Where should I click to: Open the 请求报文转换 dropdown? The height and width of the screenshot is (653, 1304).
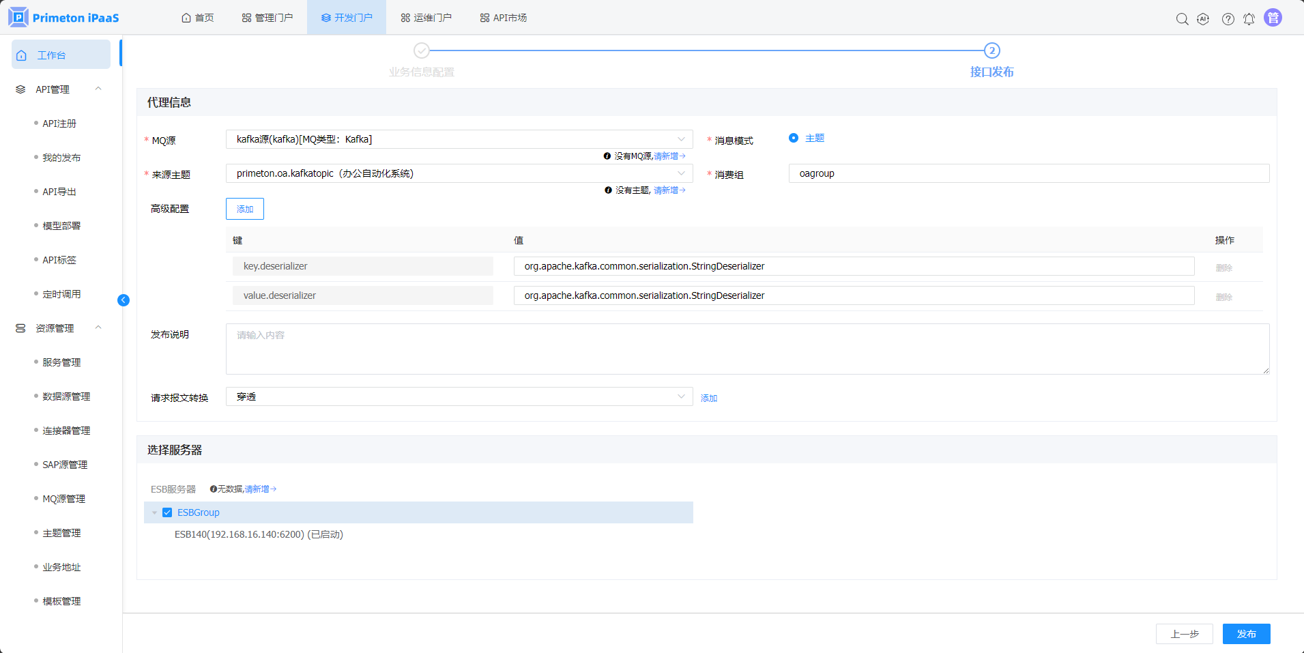click(x=459, y=396)
